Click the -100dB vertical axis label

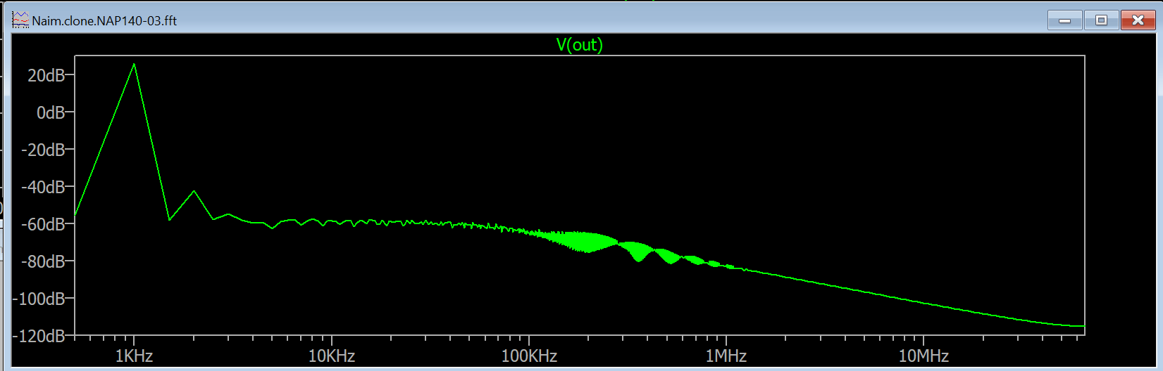click(x=39, y=299)
